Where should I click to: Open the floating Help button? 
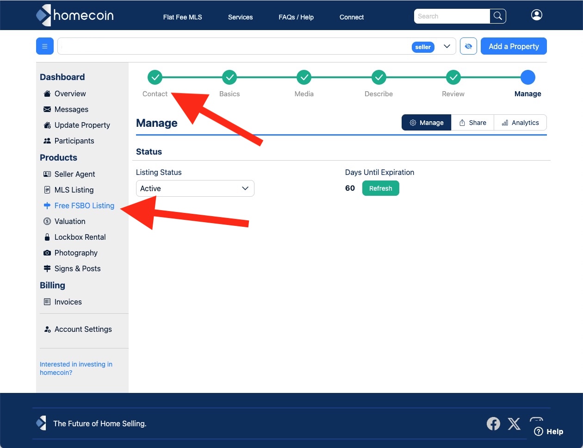[549, 431]
